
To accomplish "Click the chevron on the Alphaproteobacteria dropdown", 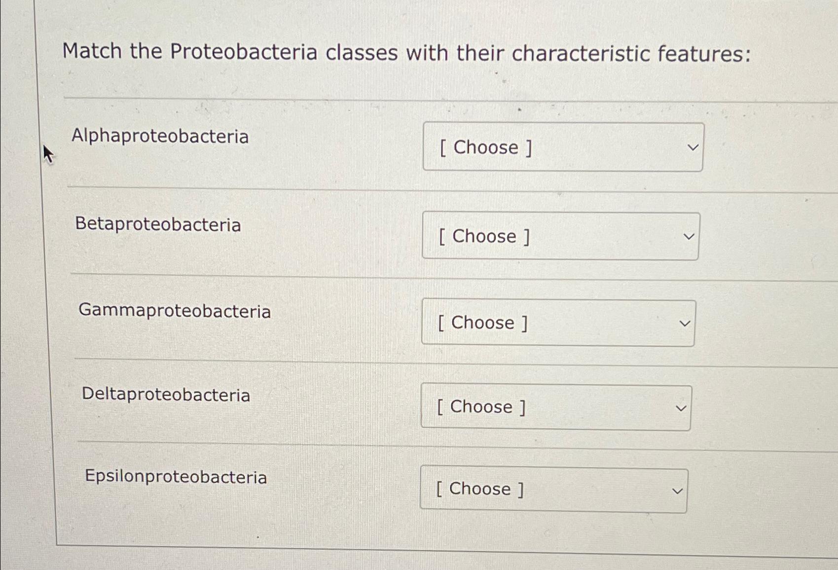I will point(693,146).
